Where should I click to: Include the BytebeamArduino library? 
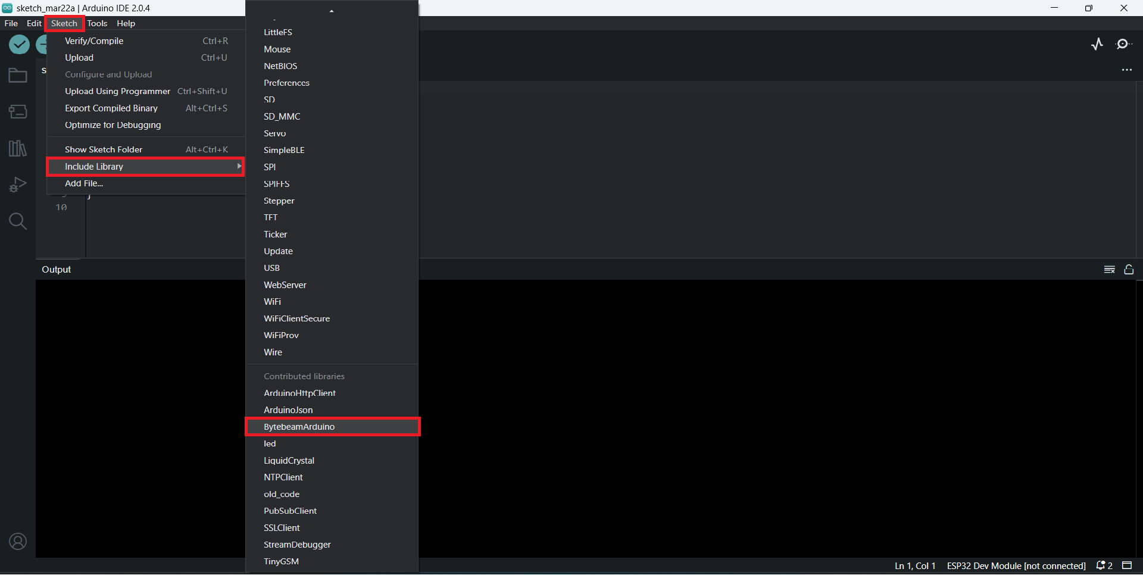(x=332, y=427)
